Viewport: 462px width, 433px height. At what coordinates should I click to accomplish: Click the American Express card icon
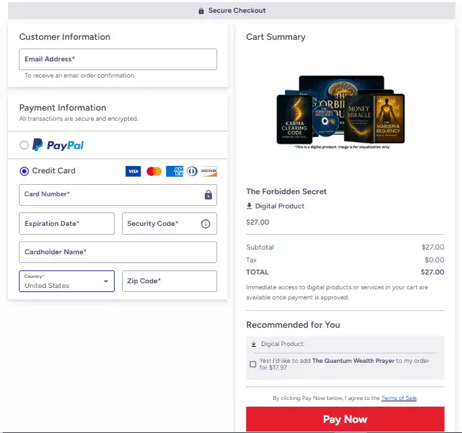[x=174, y=171]
